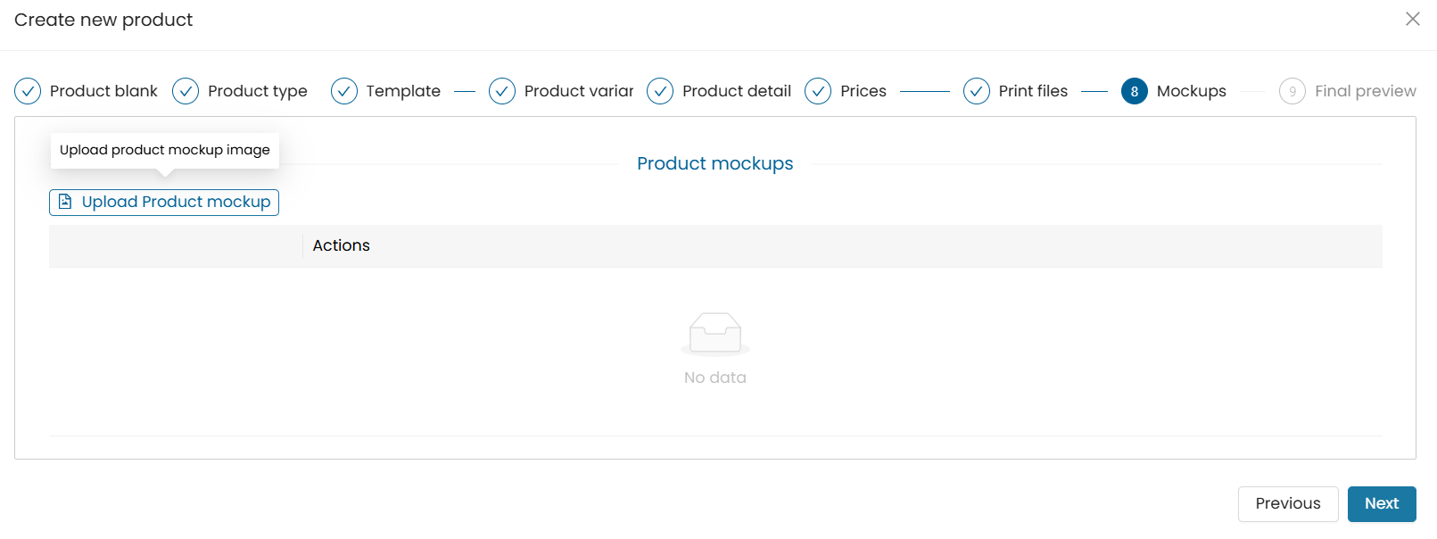1437x539 pixels.
Task: Select the Prices step label
Action: [863, 91]
